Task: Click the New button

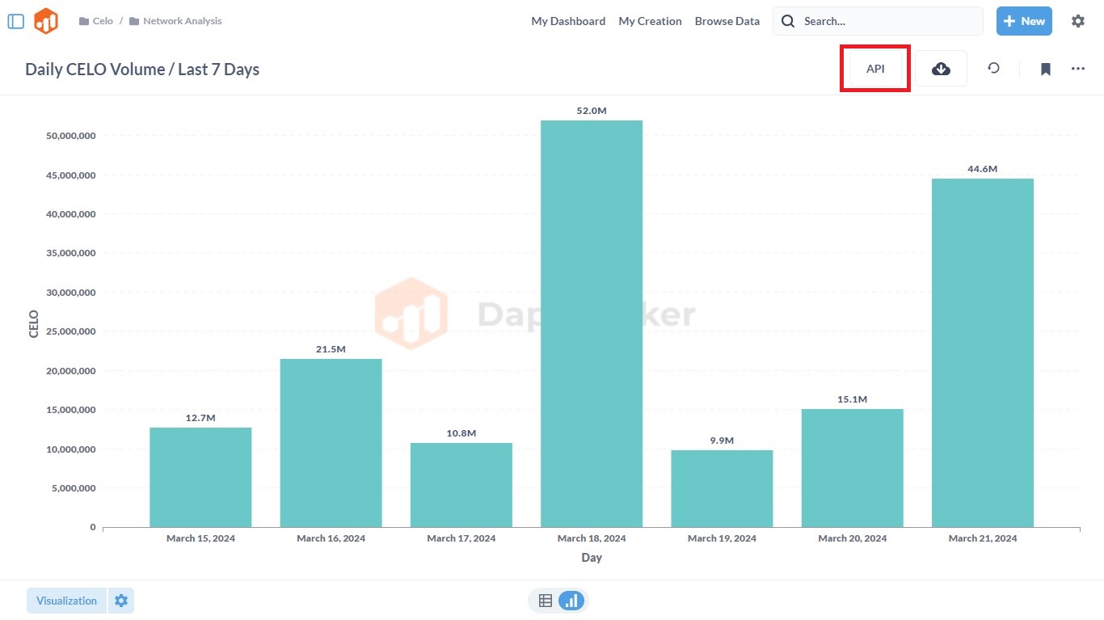Action: [1023, 21]
